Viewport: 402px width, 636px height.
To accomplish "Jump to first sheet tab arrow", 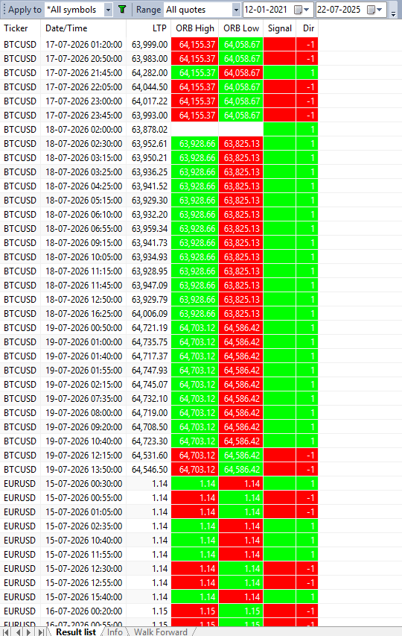I will pyautogui.click(x=7, y=632).
